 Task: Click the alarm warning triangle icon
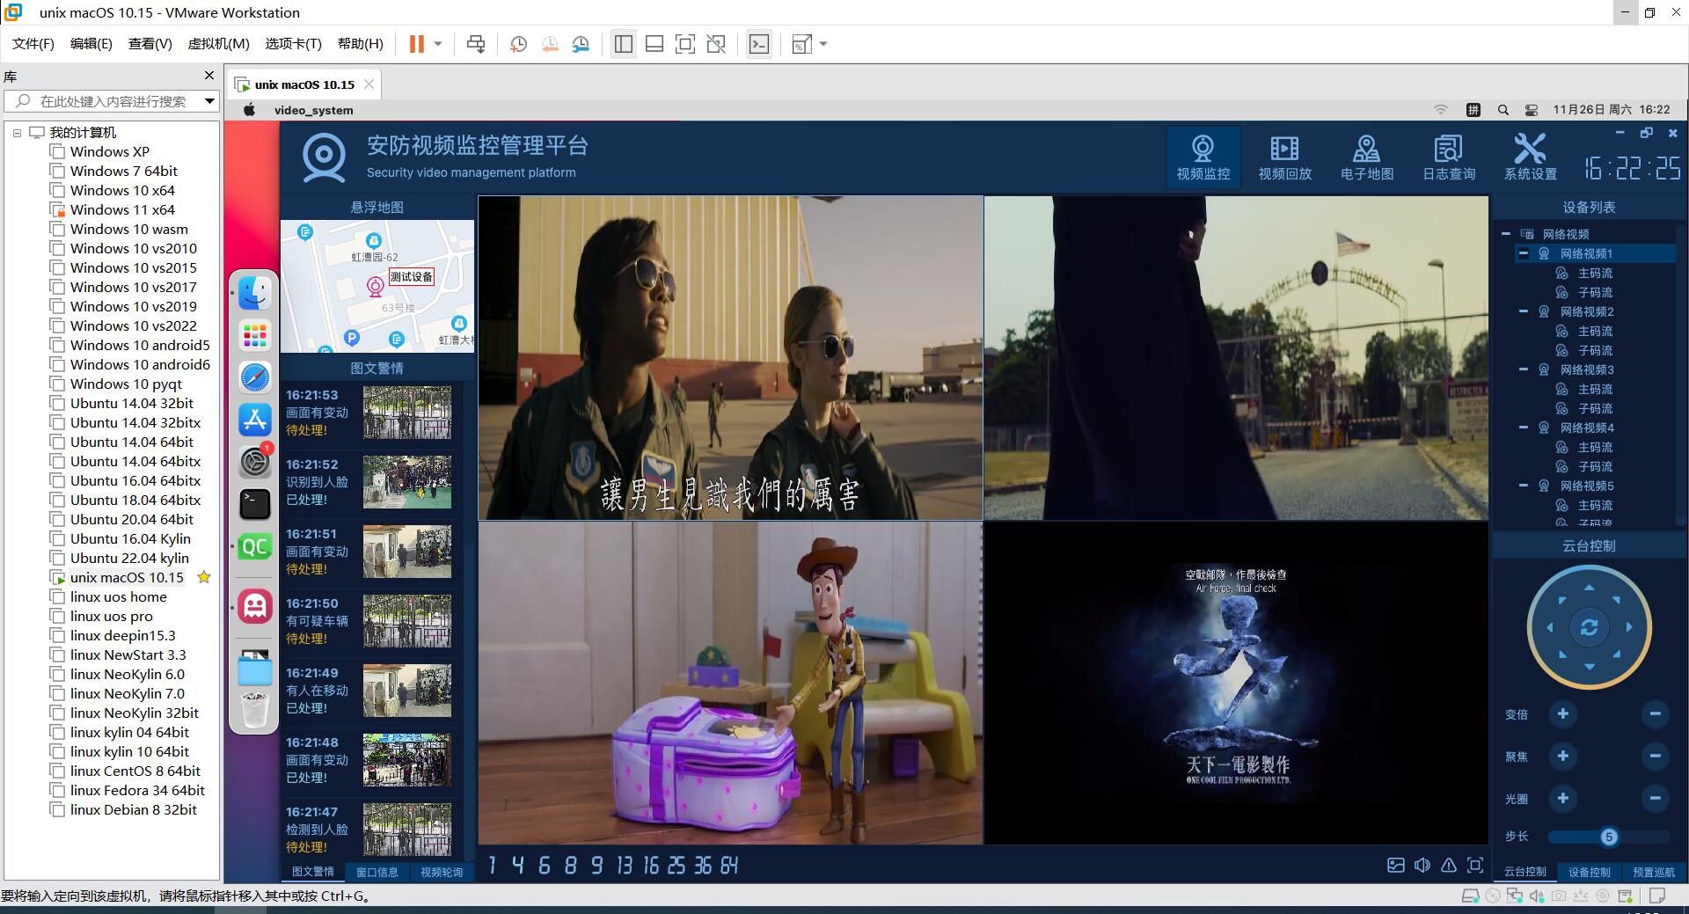(1449, 866)
